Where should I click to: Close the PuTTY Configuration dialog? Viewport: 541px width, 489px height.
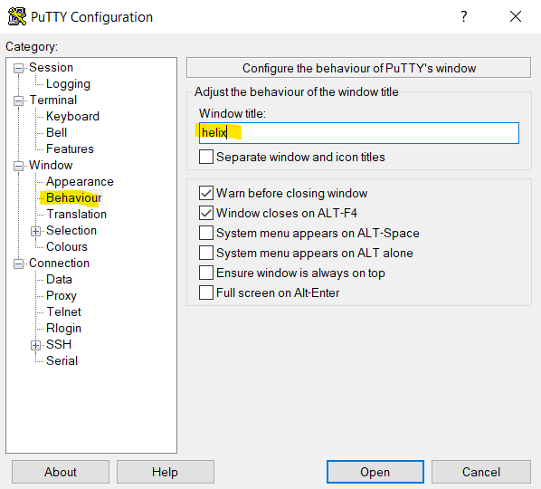click(x=516, y=16)
